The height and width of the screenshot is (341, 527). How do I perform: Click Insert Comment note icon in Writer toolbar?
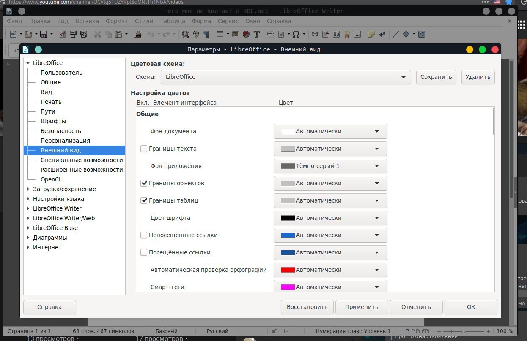pyautogui.click(x=371, y=34)
